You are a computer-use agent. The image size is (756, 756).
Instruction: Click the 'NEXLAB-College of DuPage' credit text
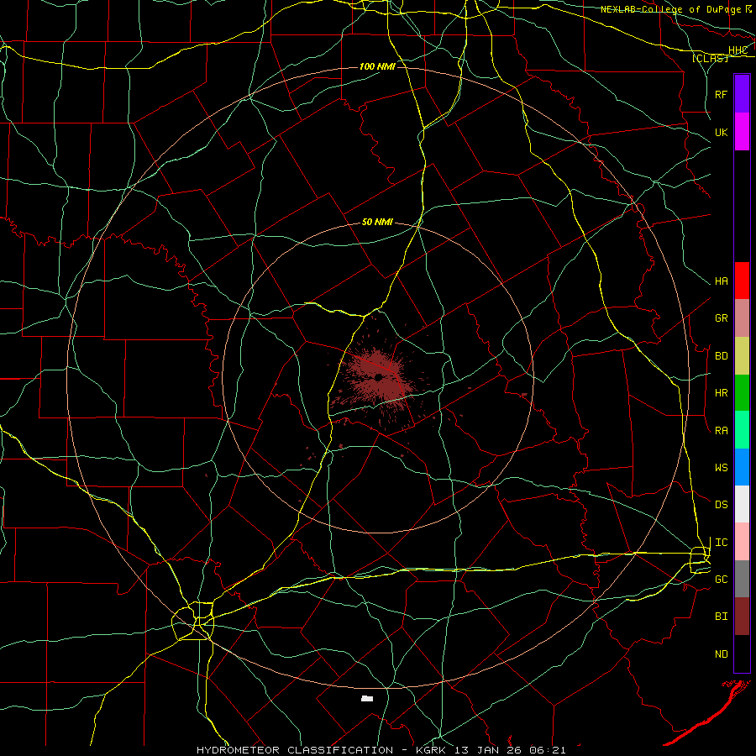coord(670,9)
